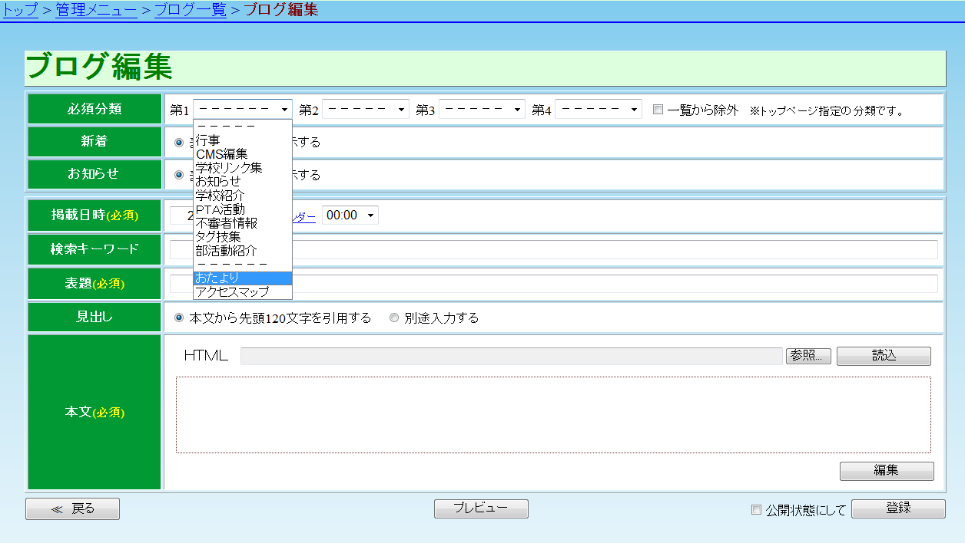Click the blank －－－－－ option at list top
The image size is (965, 543).
tap(243, 127)
